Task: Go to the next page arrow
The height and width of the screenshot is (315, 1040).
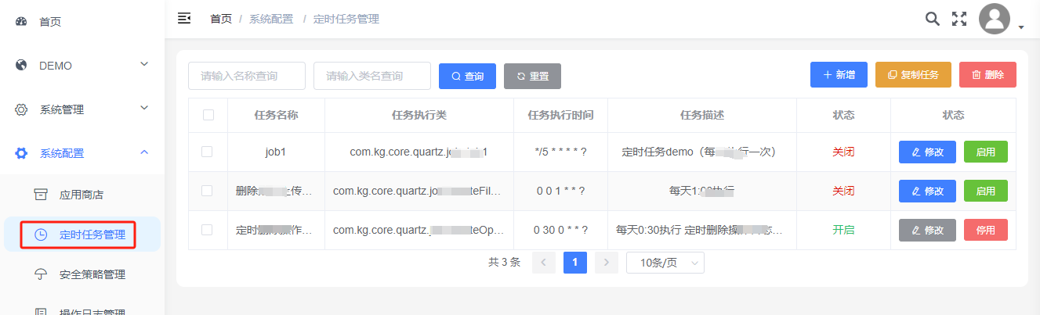Action: [607, 263]
